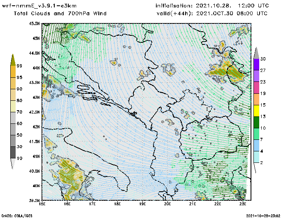Image resolution: width=288 pixels, height=218 pixels.
Task: Select the olive triangle above 99 in cloud legend
Action: 13,60
